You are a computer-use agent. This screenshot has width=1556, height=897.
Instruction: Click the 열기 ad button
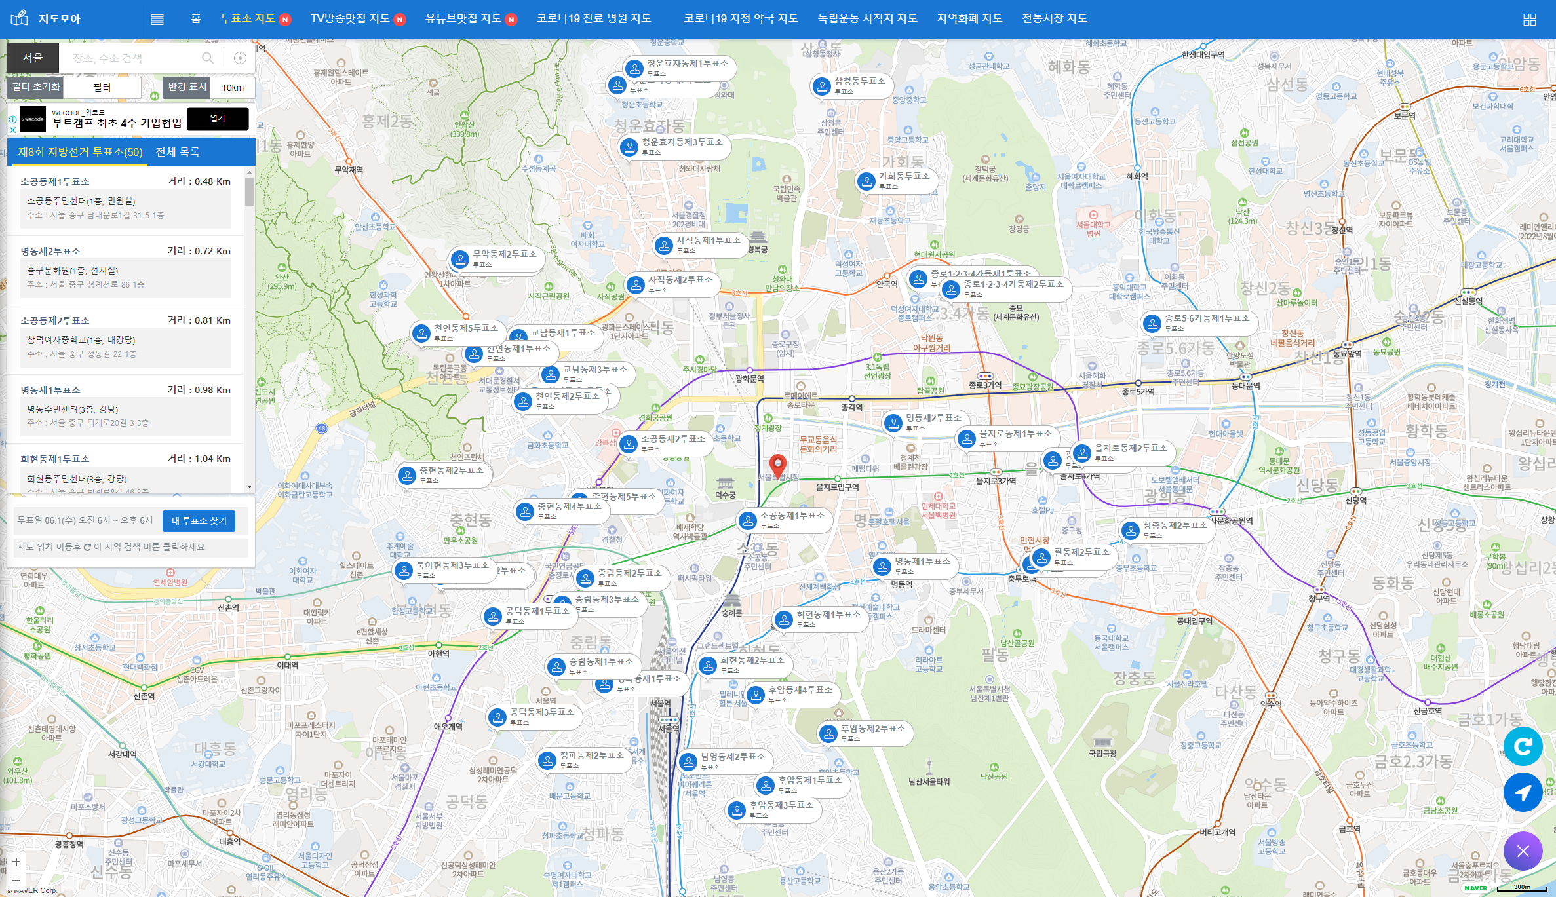[218, 119]
